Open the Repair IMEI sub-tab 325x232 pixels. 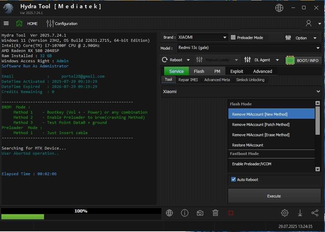tap(188, 80)
